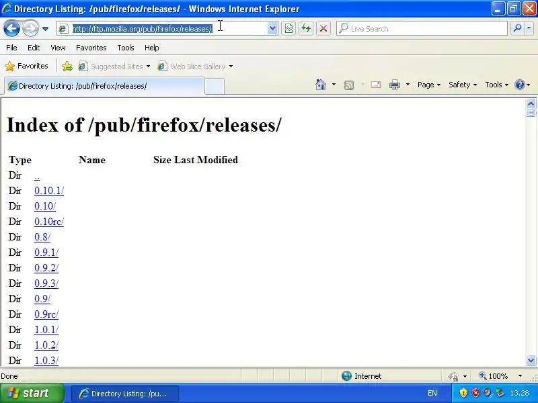538x403 pixels.
Task: Open the 0.9.2/ directory link
Action: point(46,267)
